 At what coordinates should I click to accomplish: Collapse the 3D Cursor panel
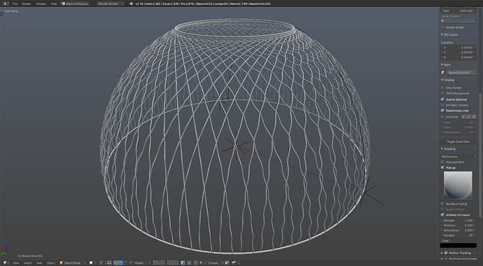tap(442, 35)
